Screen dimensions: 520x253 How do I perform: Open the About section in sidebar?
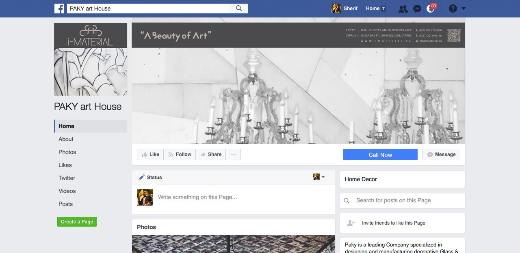click(66, 139)
